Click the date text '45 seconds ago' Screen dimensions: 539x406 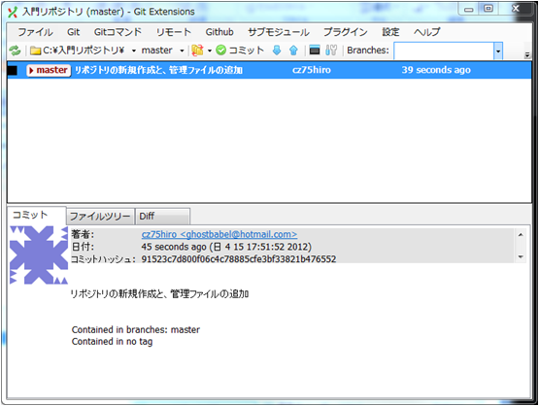click(174, 247)
